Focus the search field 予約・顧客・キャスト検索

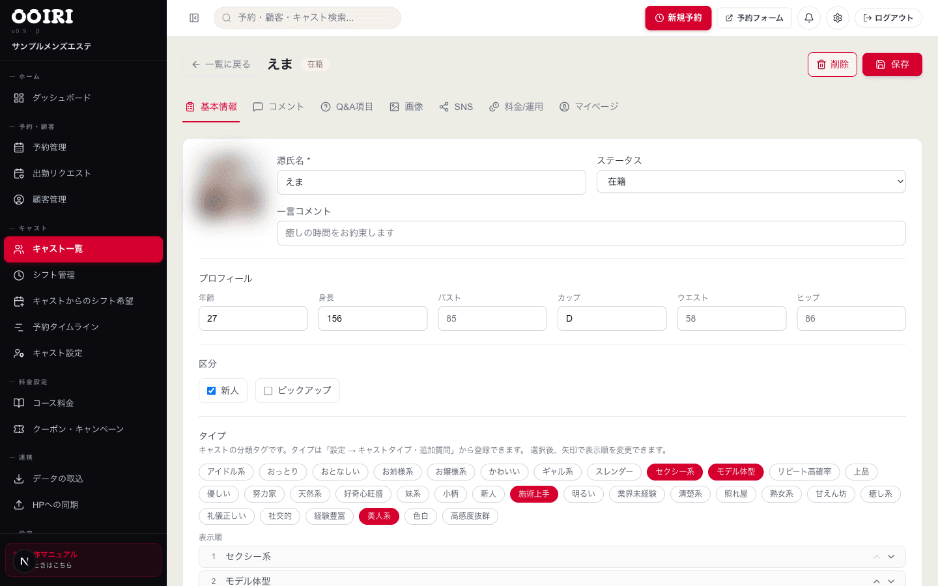click(307, 18)
